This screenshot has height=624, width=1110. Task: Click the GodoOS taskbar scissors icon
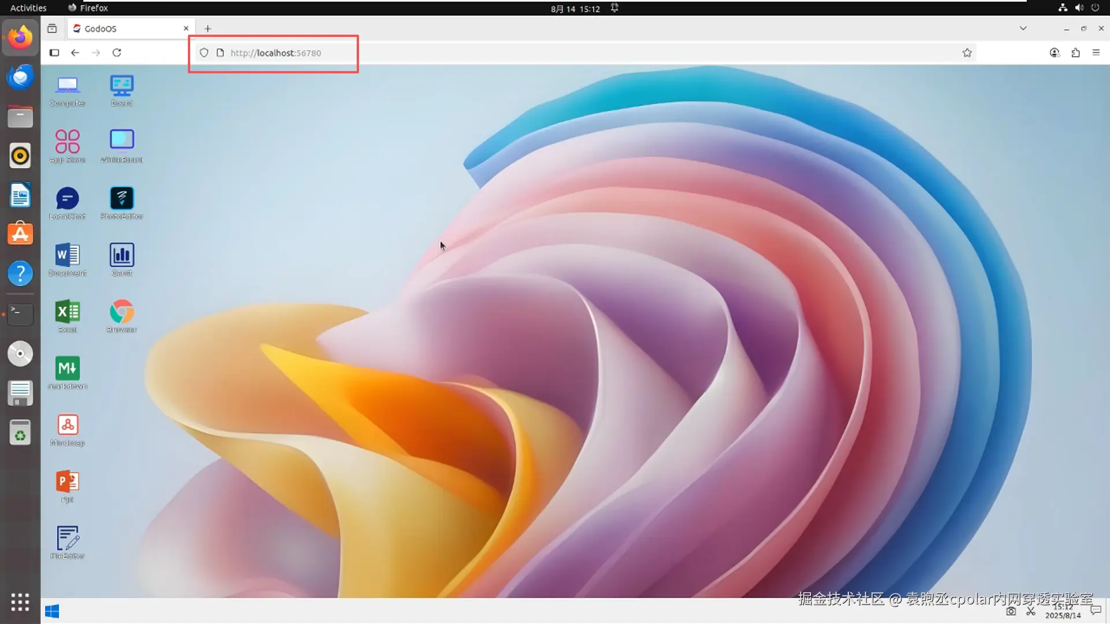(1031, 611)
